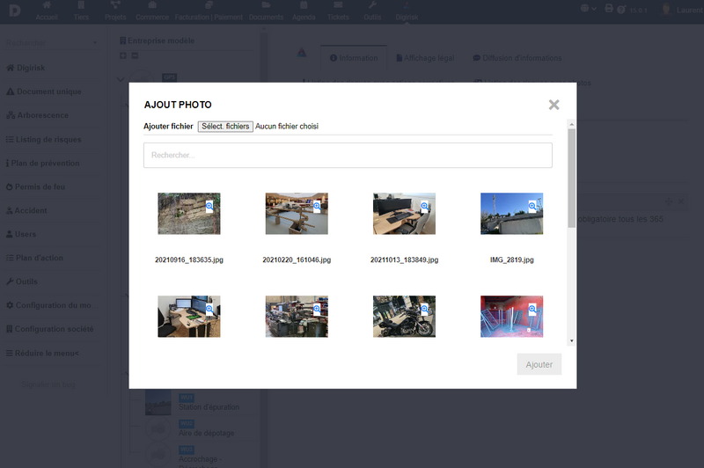Select Aire de dépotage tree item
704x468 pixels.
tap(207, 433)
